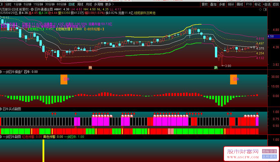This screenshot has width=280, height=162.
Task: Click the yellow bar in 一剑囚牛副图
Action: click(x=43, y=151)
